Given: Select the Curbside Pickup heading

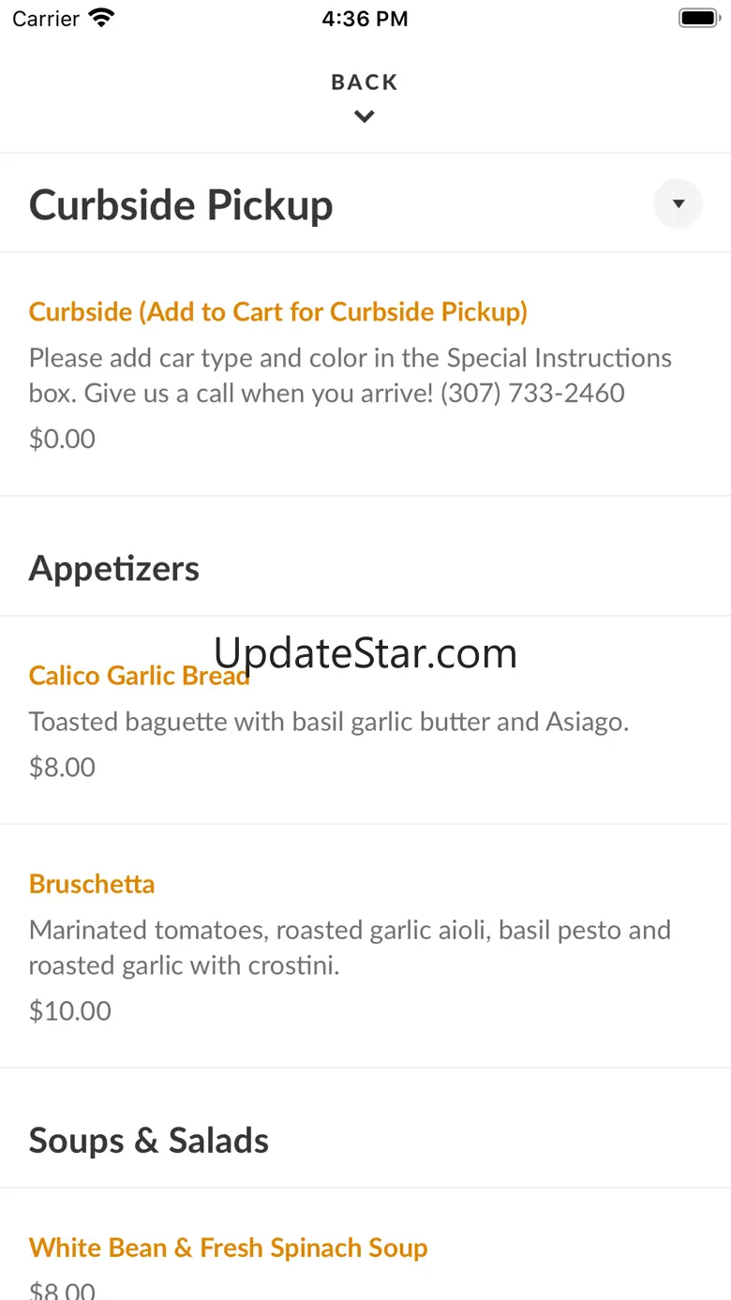Looking at the screenshot, I should (181, 205).
